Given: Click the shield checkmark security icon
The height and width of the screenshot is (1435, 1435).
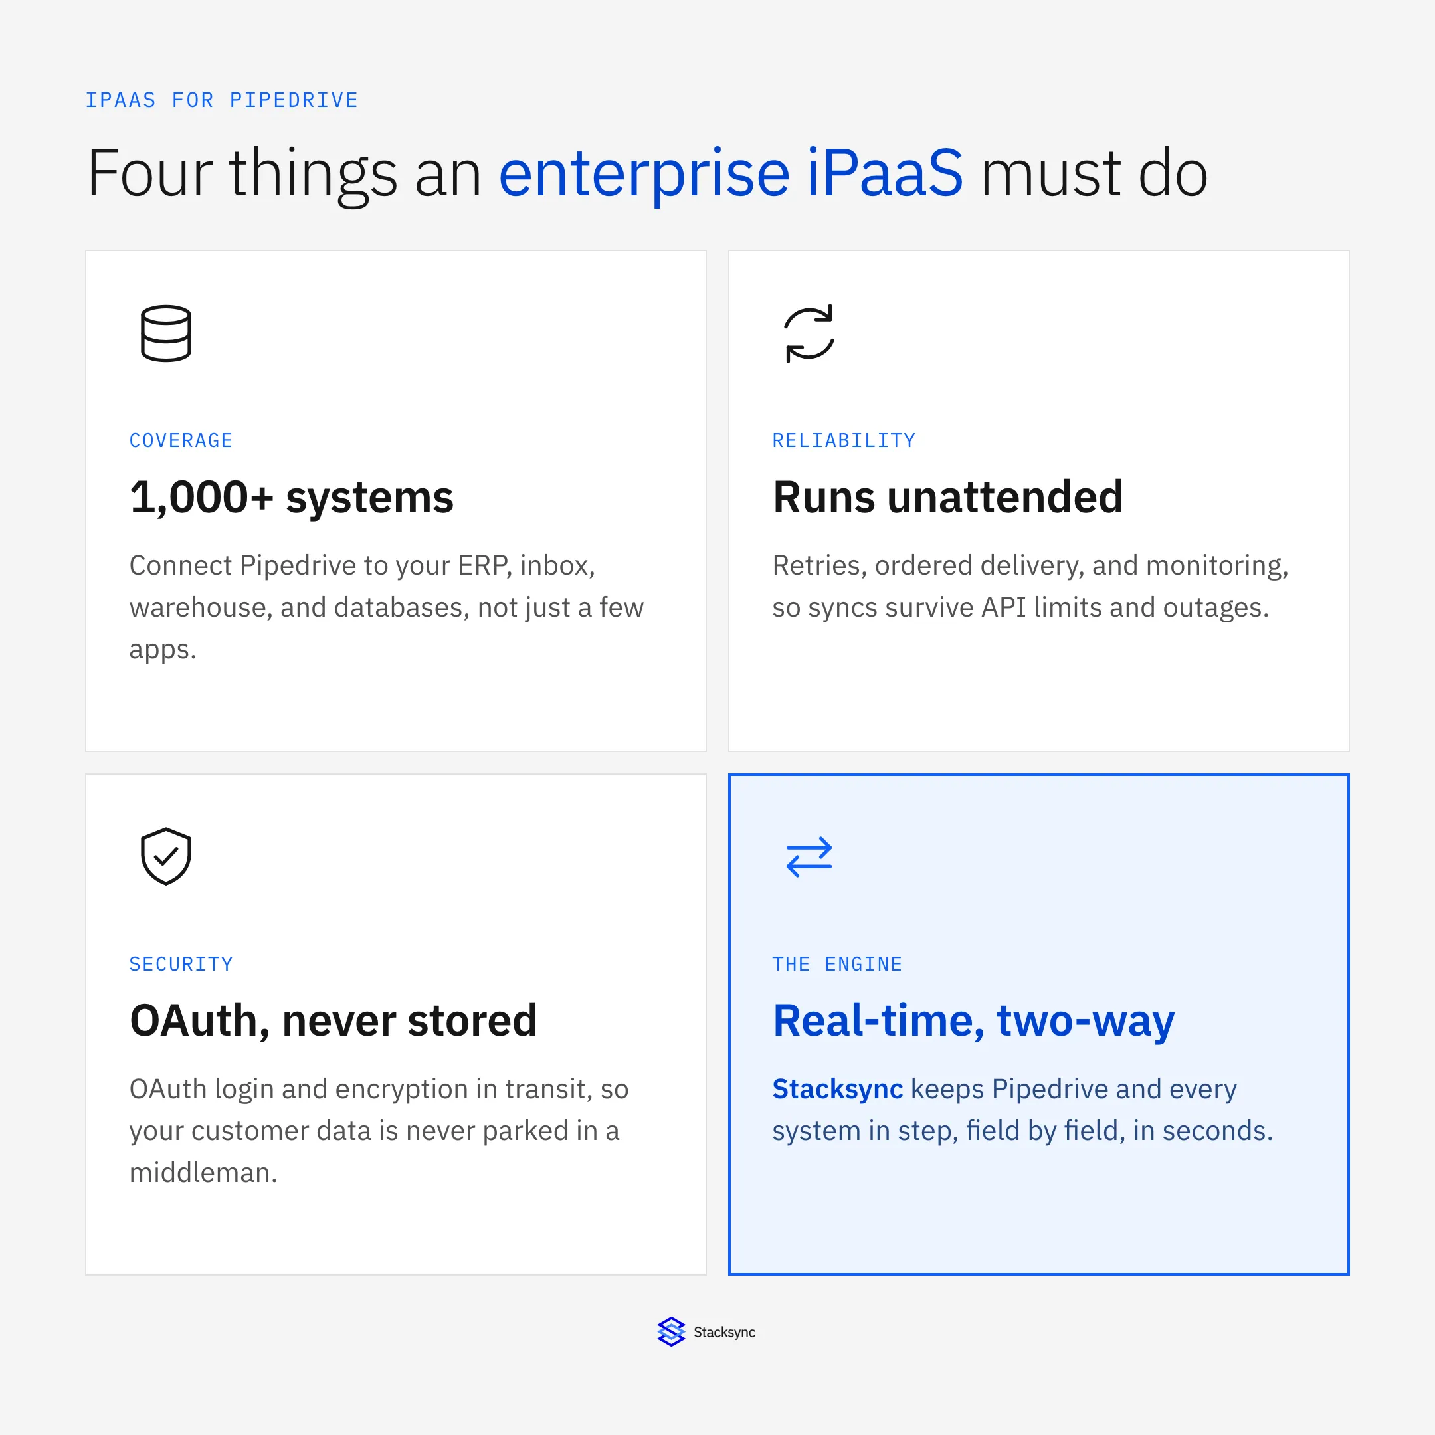Looking at the screenshot, I should pyautogui.click(x=165, y=856).
